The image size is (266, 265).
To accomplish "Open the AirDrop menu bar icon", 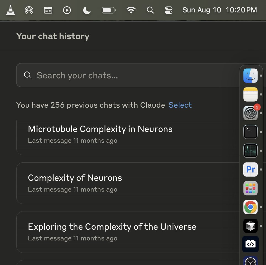I will click(x=29, y=10).
